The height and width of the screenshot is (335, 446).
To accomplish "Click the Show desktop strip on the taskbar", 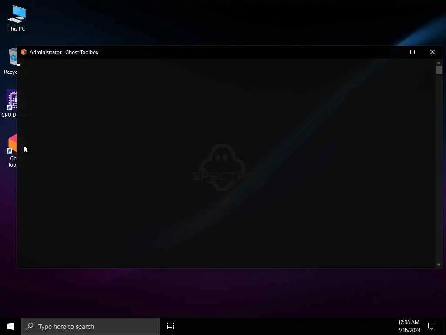I will (445, 326).
